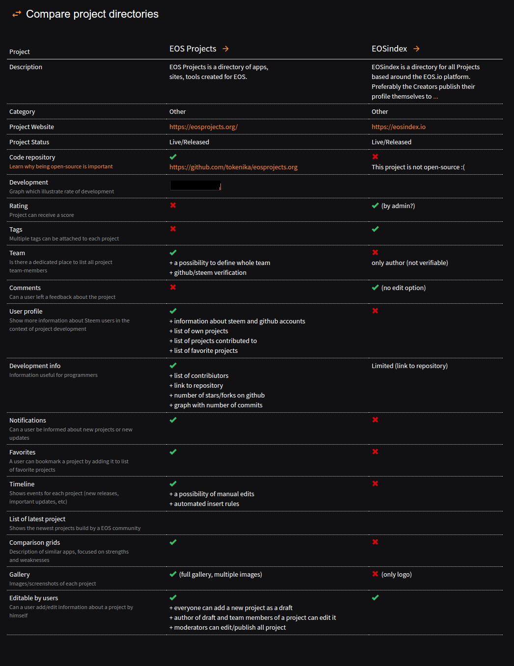The image size is (514, 666).
Task: Click green checkmark next to (no edit option)
Action: 375,288
